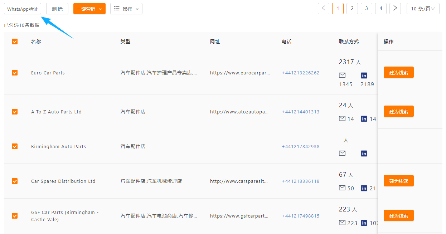The image size is (446, 234).
Task: Click the 67 人 contact count
Action: point(346,175)
